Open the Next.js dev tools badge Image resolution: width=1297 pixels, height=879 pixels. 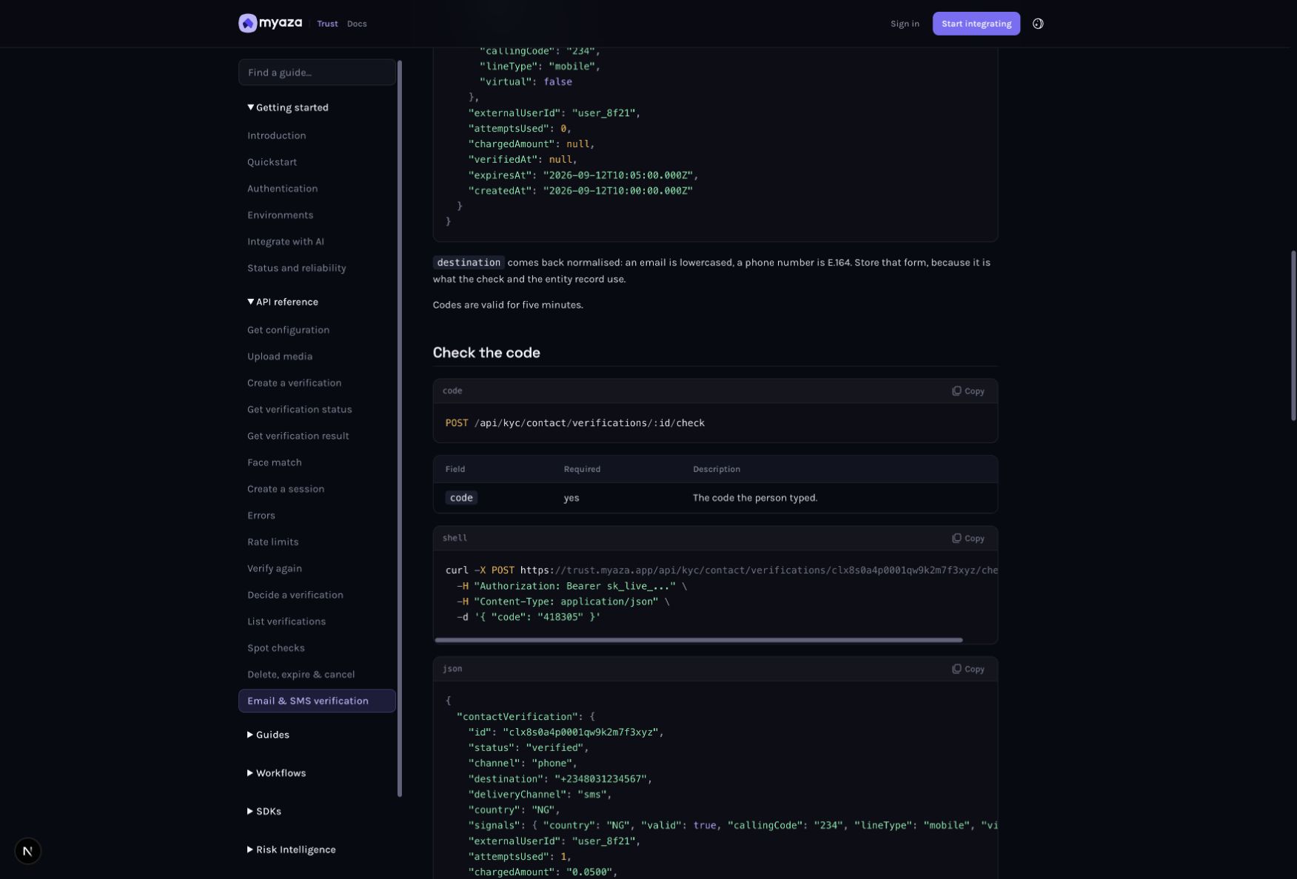click(27, 851)
